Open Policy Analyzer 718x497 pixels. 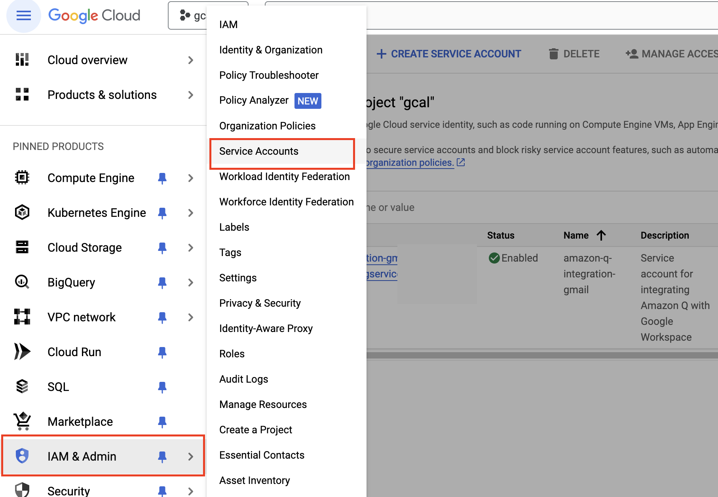click(x=287, y=101)
